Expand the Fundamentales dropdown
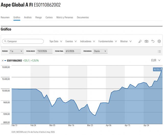 [108, 41]
